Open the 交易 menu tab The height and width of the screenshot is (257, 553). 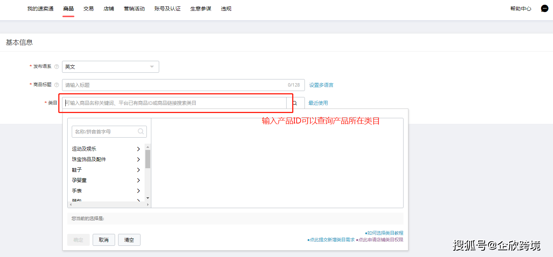pos(89,9)
